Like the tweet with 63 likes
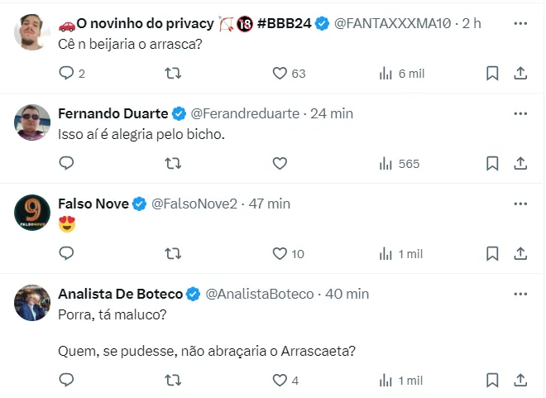 click(280, 74)
